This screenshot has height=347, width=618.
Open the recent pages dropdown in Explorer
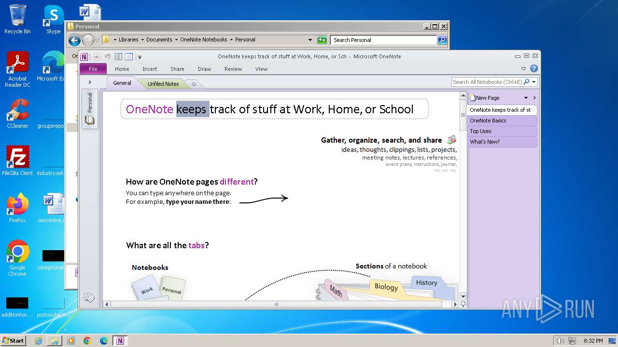[98, 40]
